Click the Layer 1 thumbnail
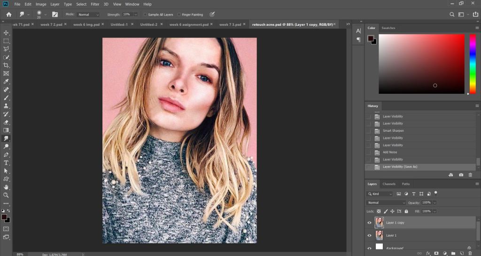This screenshot has height=256, width=481. (379, 235)
